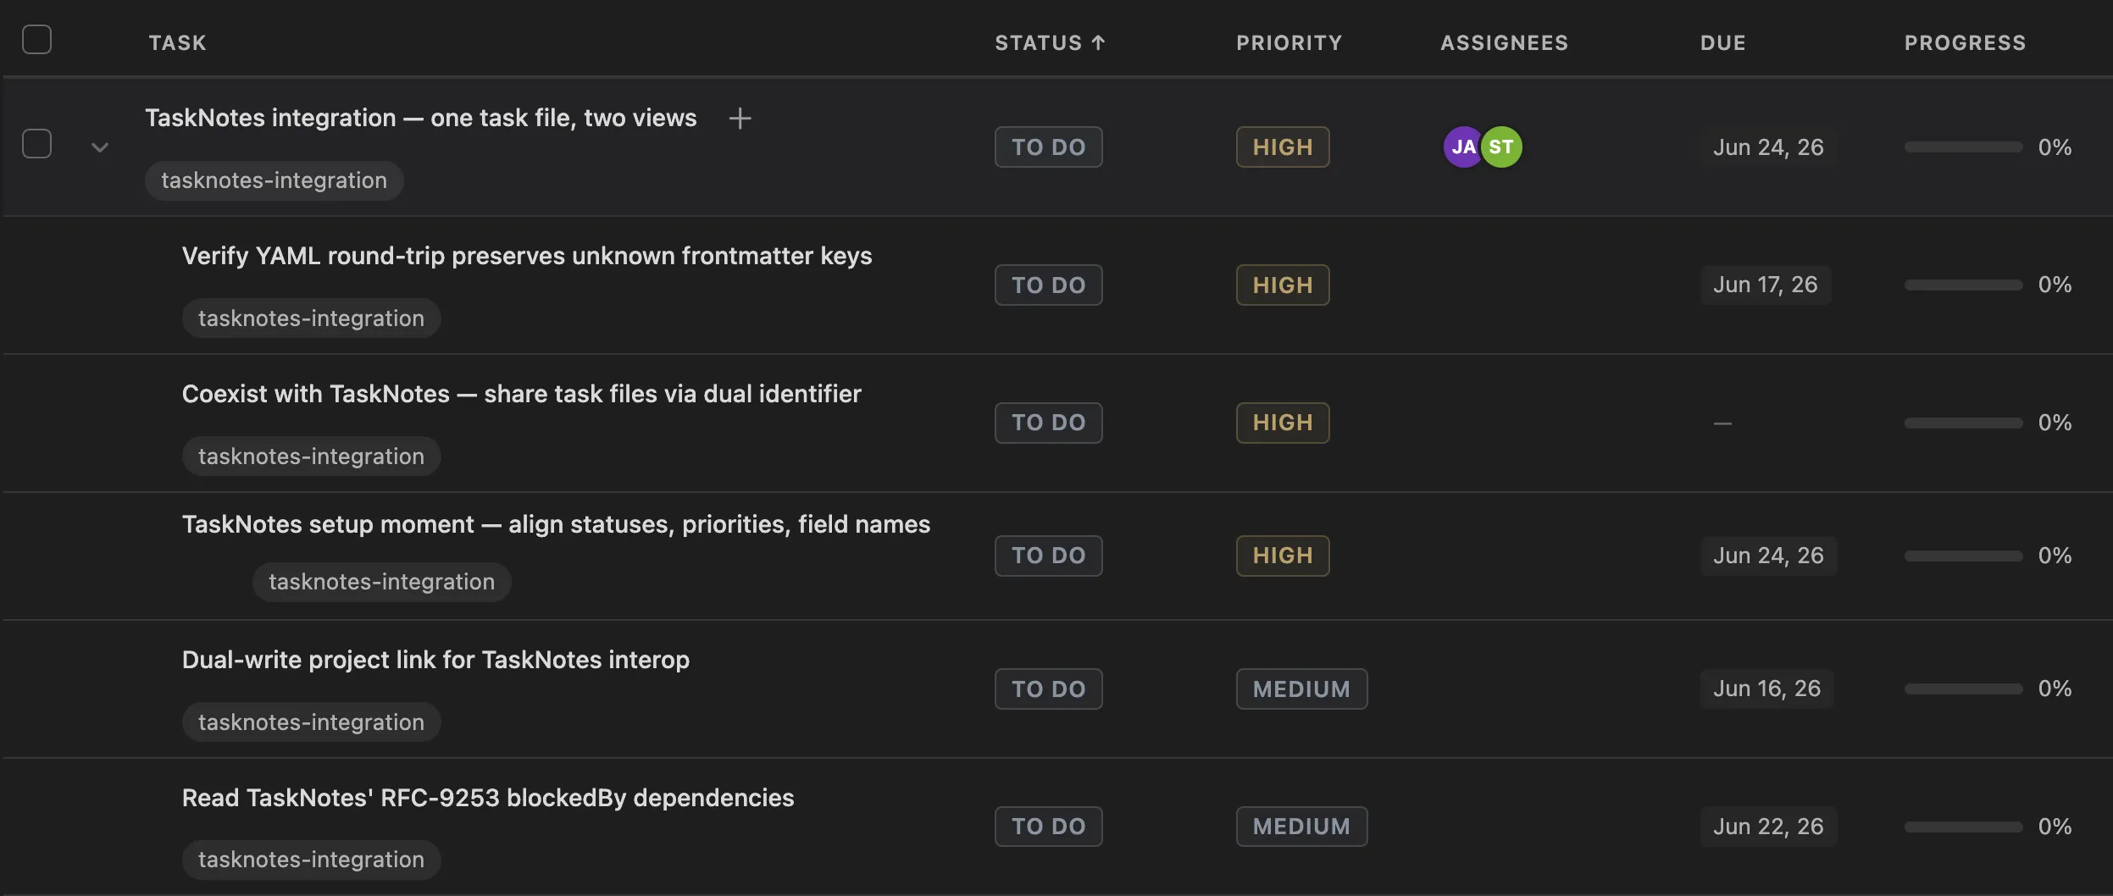Change status of Verify YAML round-trip task

click(x=1048, y=285)
